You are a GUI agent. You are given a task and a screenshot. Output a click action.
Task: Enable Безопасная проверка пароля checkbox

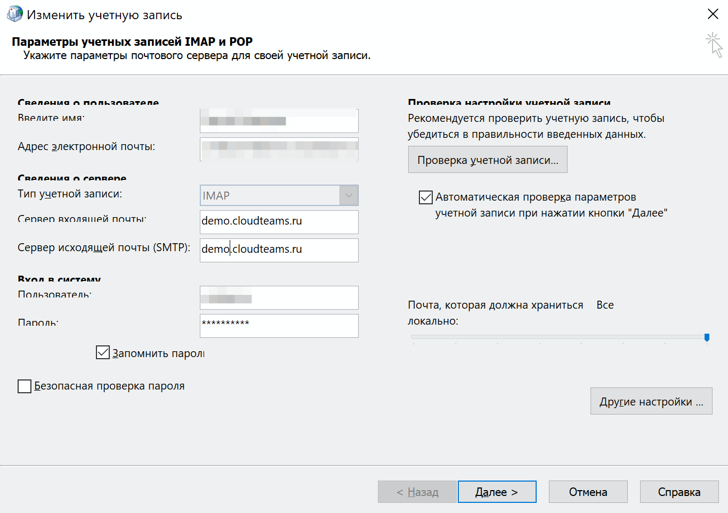click(25, 386)
